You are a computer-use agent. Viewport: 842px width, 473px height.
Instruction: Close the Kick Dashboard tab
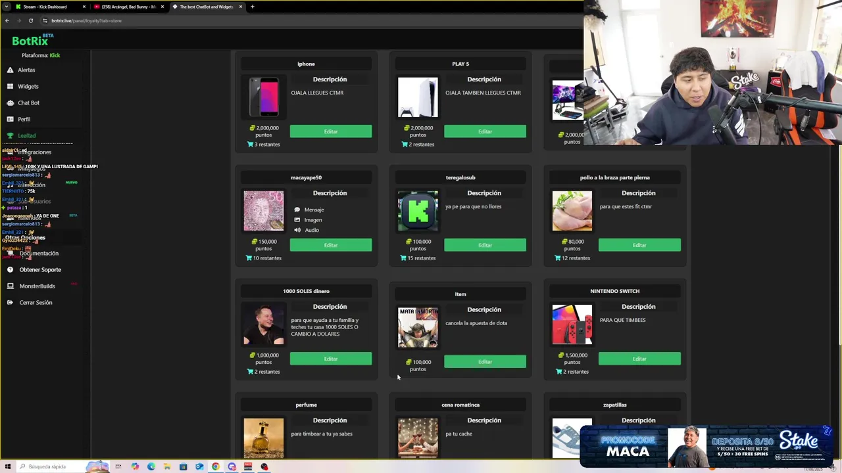(84, 7)
